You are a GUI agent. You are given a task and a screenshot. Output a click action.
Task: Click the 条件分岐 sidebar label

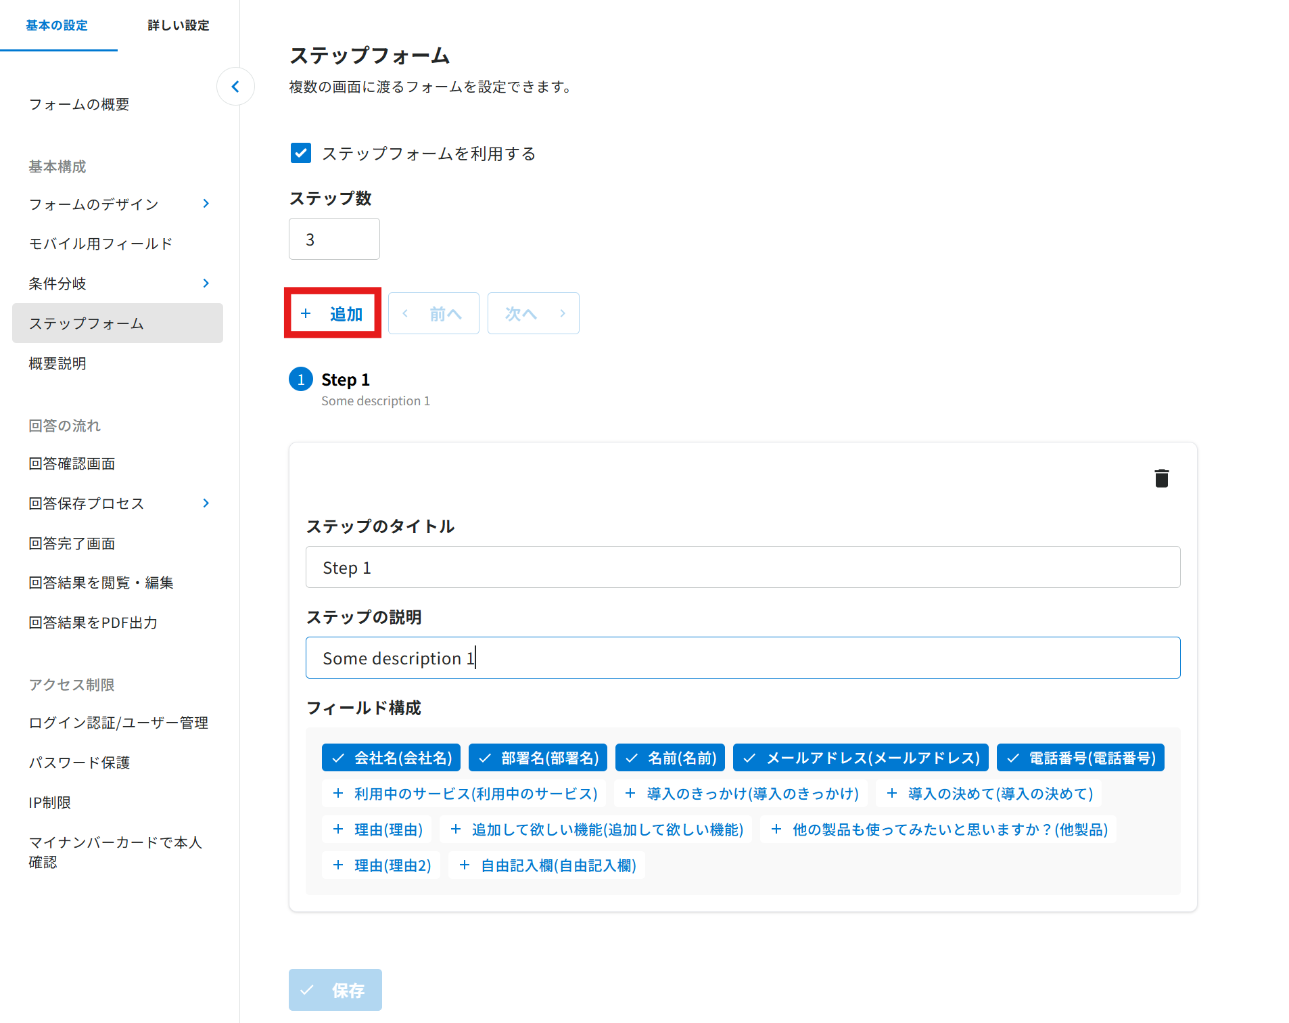point(57,283)
